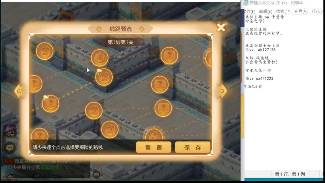Click the camera screenshot icon
The height and width of the screenshot is (183, 325).
96,174
